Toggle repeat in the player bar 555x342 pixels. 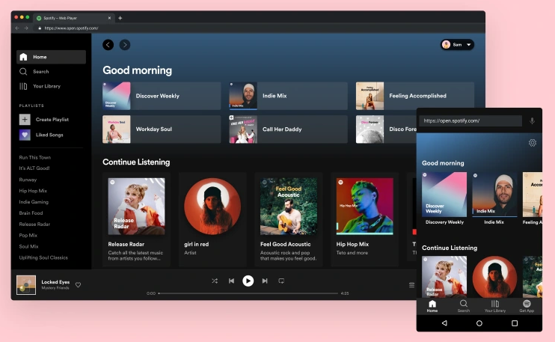click(x=281, y=281)
